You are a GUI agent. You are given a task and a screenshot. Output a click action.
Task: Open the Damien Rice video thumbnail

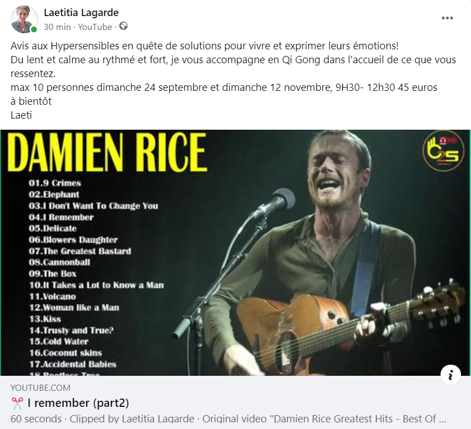pos(235,253)
